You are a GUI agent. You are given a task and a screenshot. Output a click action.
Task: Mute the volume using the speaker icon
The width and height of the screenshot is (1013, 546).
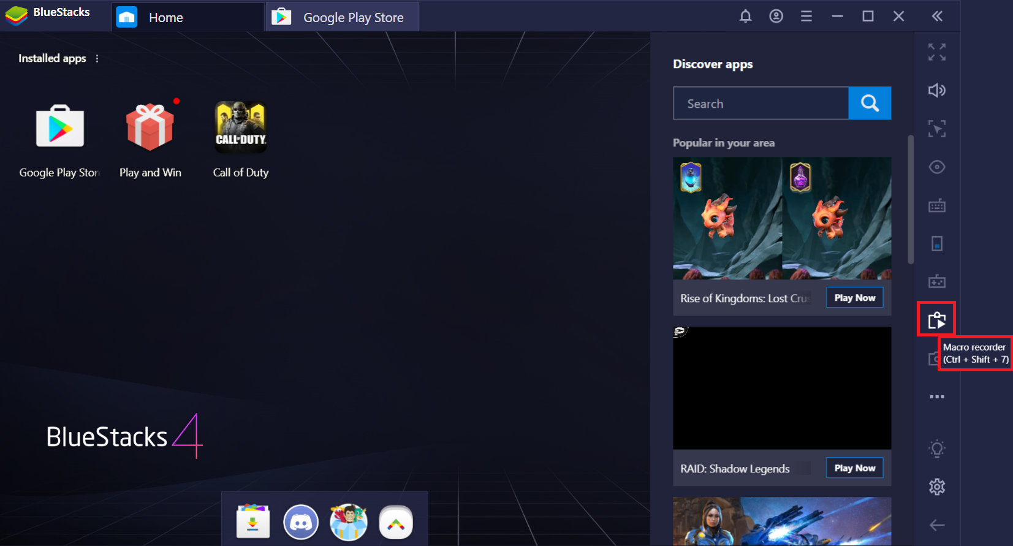click(x=937, y=91)
